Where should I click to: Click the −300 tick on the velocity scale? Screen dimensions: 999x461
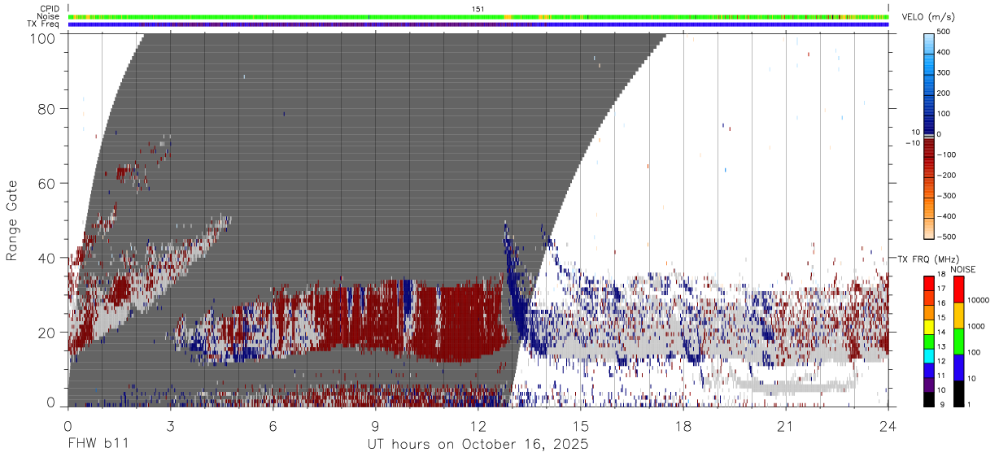click(949, 196)
